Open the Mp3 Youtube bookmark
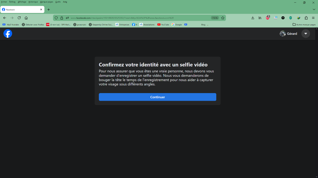Image resolution: width=318 pixels, height=178 pixels. coord(11,25)
